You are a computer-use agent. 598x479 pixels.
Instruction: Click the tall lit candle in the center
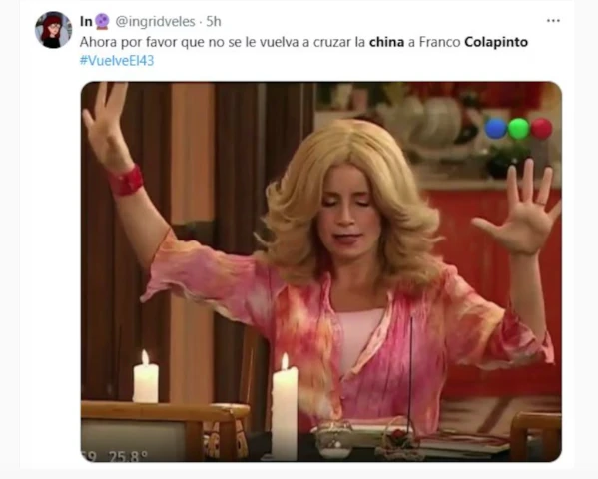click(x=285, y=407)
